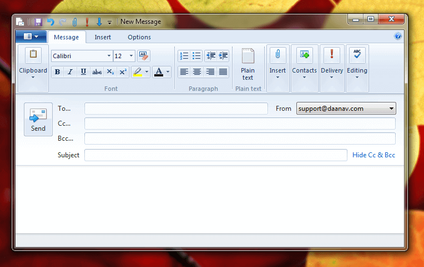Click into the Subject field
424x267 pixels.
(x=216, y=155)
